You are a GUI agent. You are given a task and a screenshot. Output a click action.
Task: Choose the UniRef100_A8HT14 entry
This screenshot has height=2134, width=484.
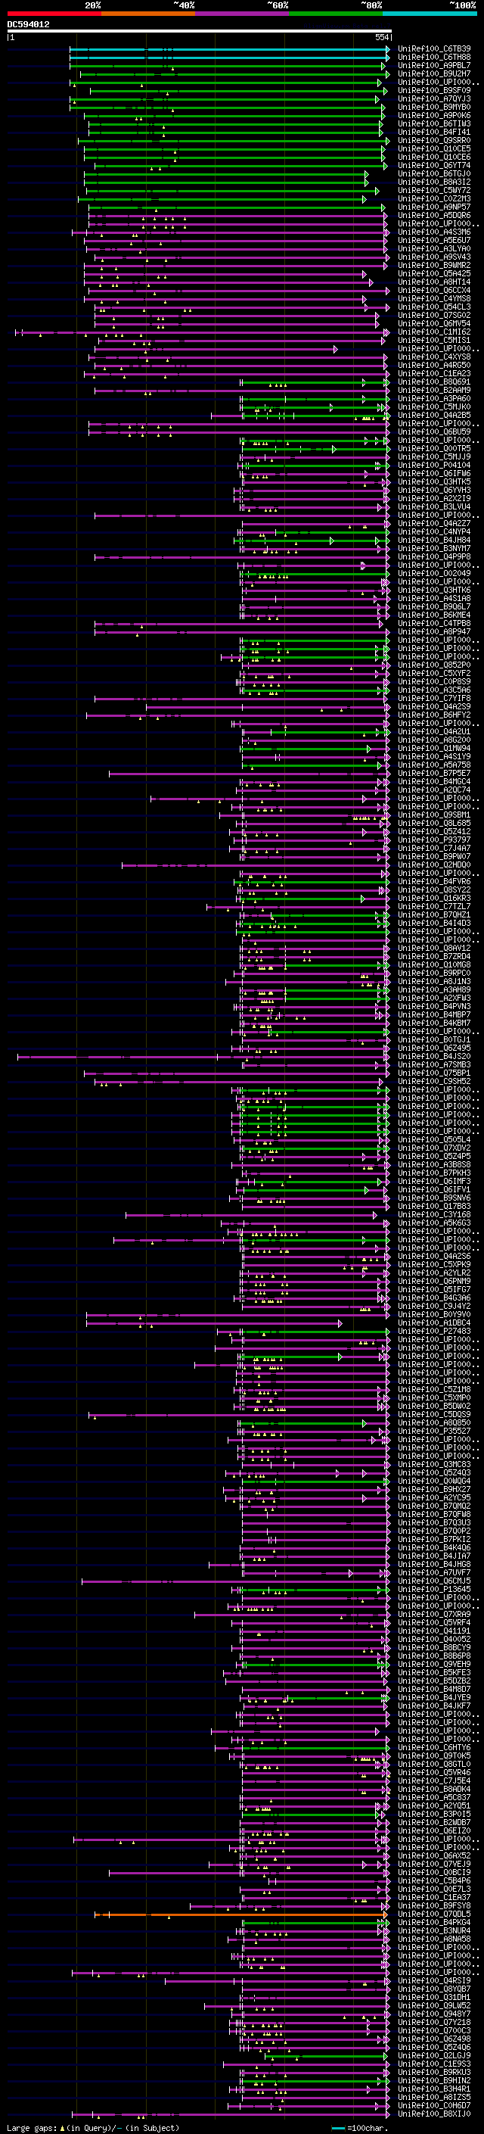pos(434,282)
